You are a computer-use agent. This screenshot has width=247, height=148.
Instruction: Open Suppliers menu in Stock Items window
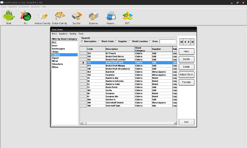point(63,34)
